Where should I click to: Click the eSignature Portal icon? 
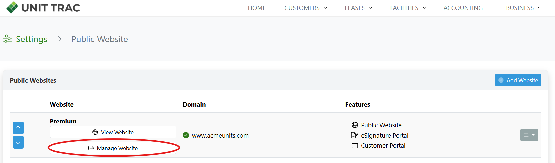click(x=354, y=135)
